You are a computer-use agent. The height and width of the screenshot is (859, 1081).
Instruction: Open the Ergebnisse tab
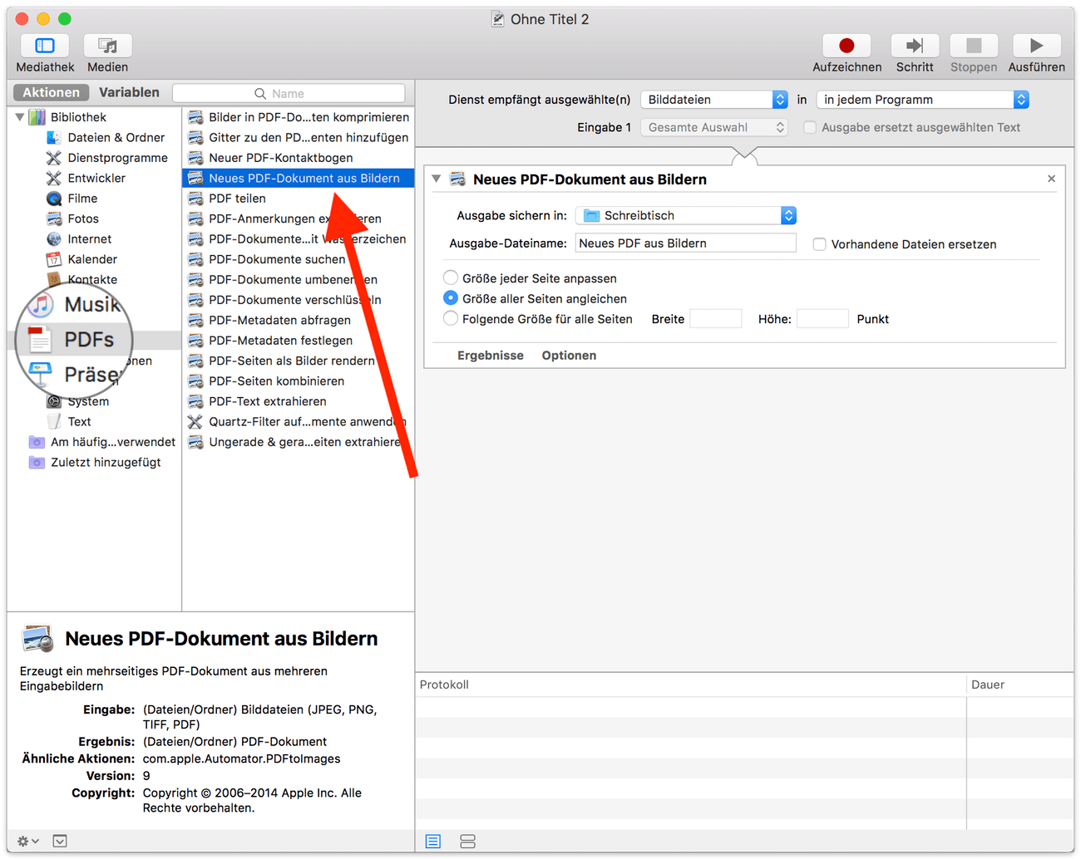coord(491,356)
